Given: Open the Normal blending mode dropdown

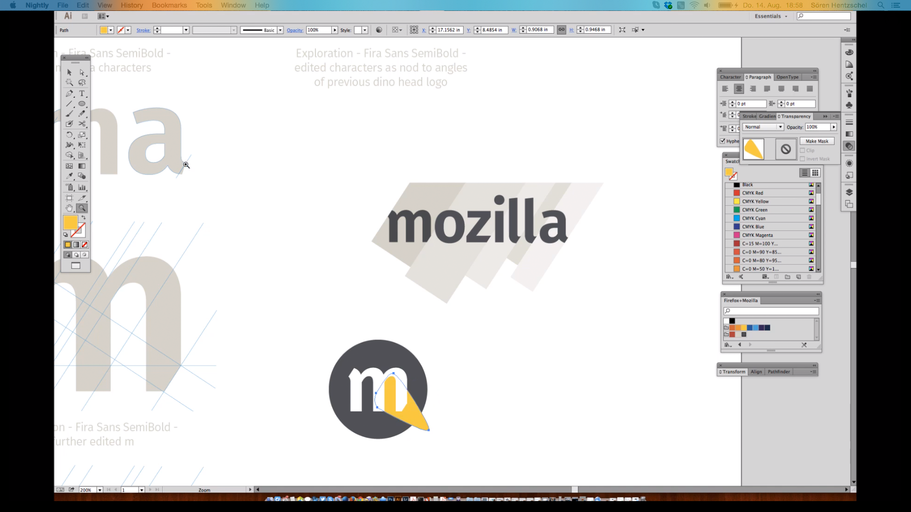Looking at the screenshot, I should click(763, 127).
